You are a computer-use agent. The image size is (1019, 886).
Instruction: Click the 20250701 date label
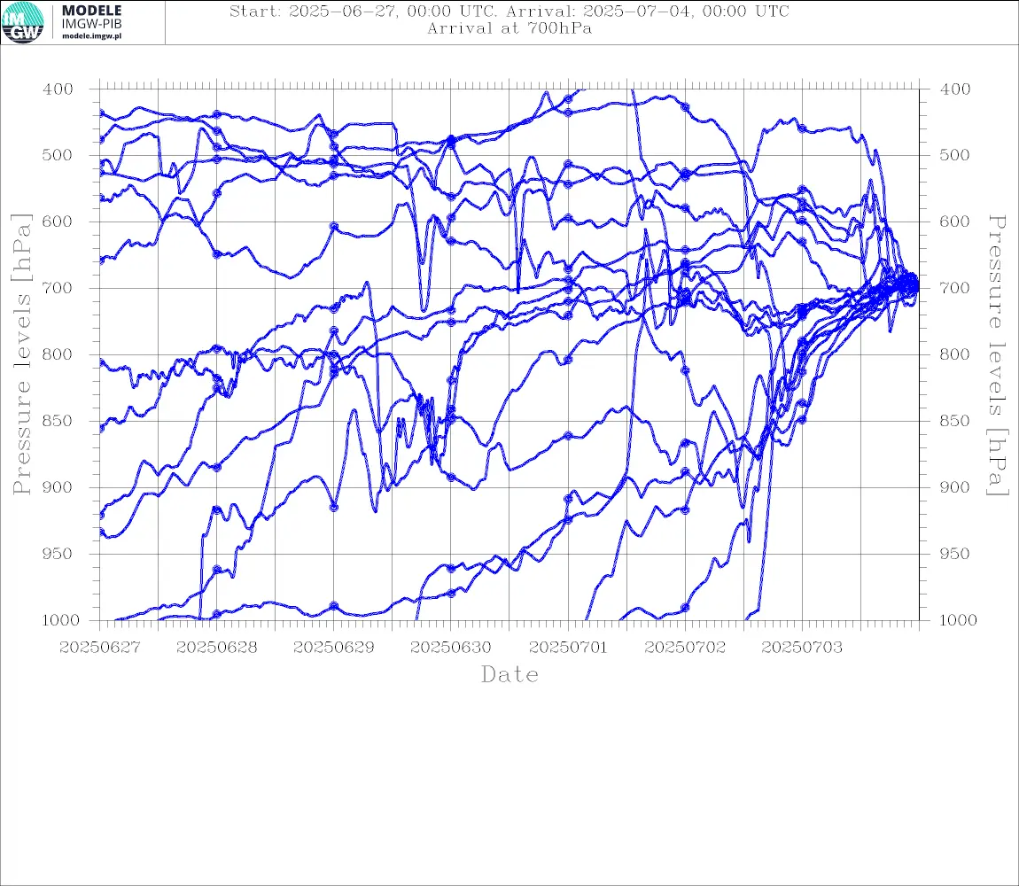coord(568,648)
